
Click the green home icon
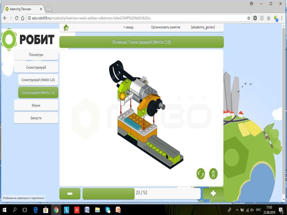coord(66,27)
